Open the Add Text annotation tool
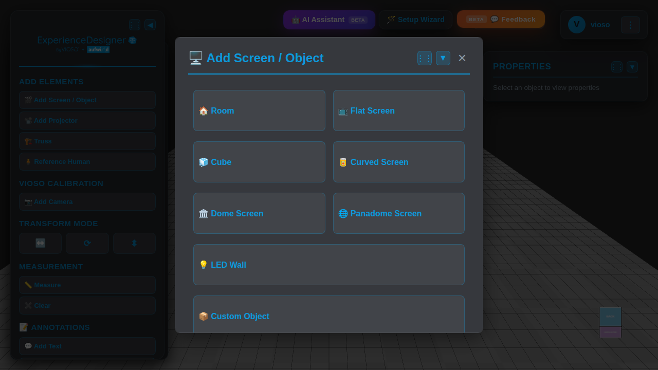This screenshot has height=370, width=658. pyautogui.click(x=87, y=346)
